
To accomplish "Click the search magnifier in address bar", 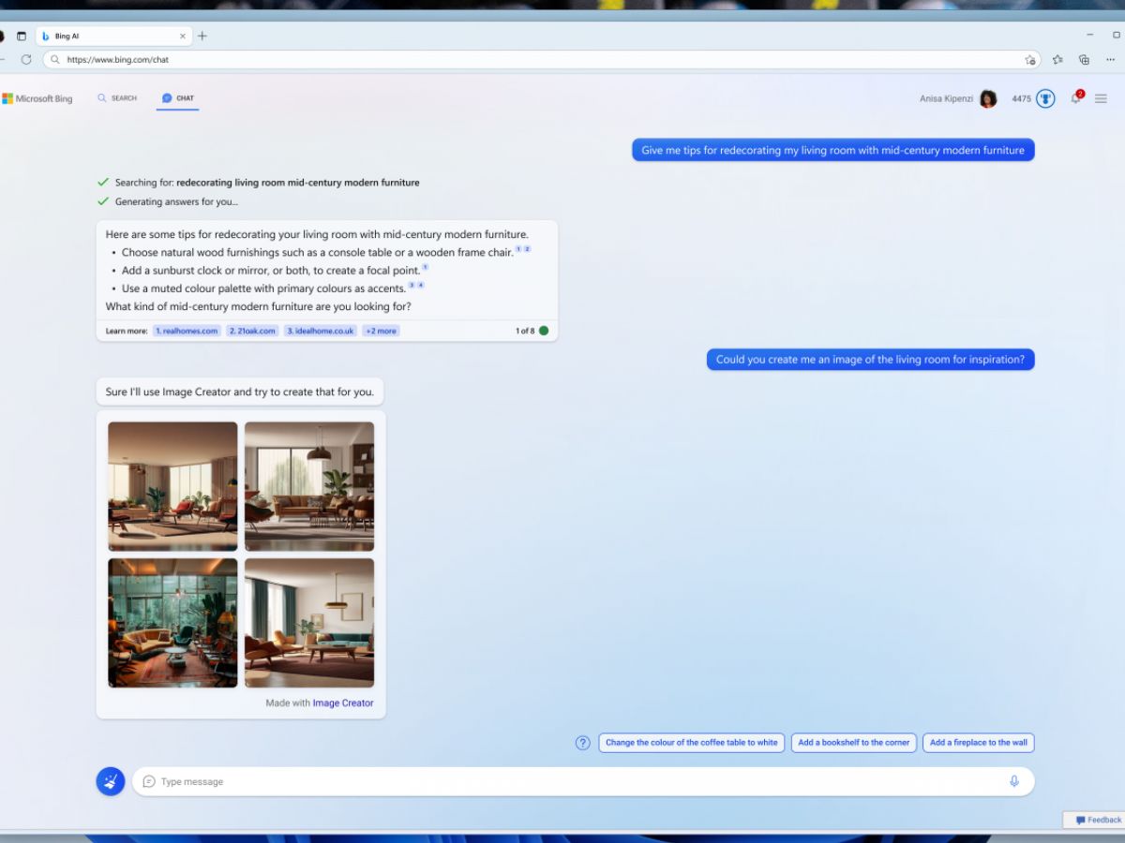I will pos(56,59).
